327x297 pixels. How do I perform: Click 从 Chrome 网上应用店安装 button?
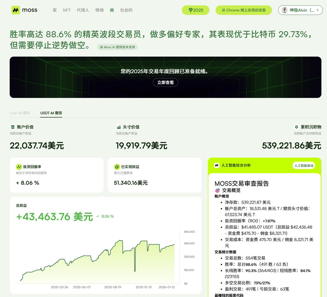[x=244, y=10]
